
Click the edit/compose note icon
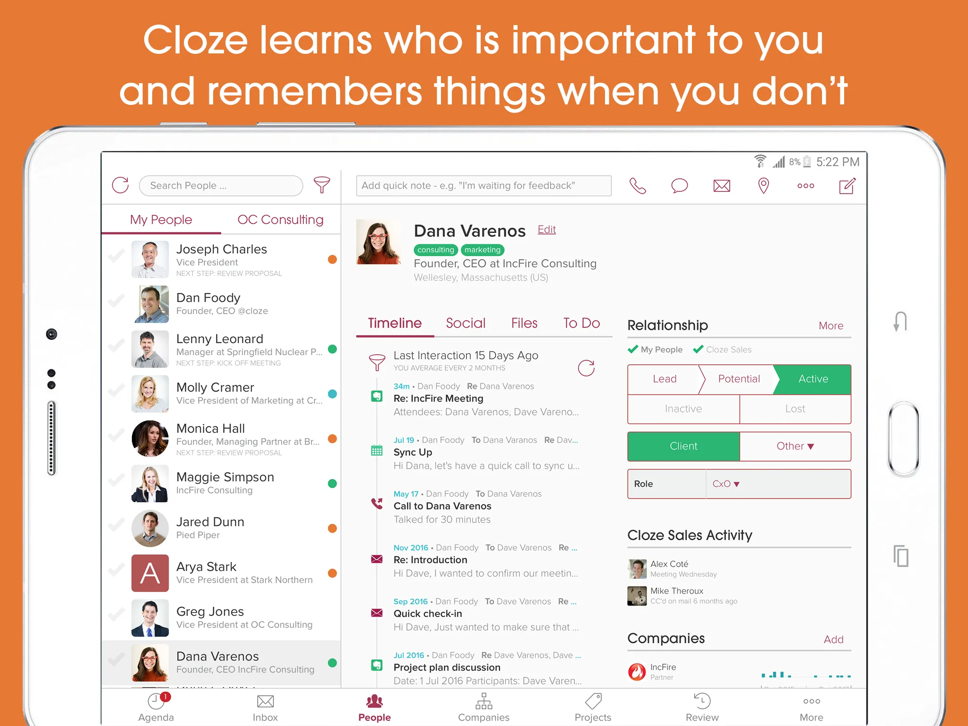[x=847, y=184]
